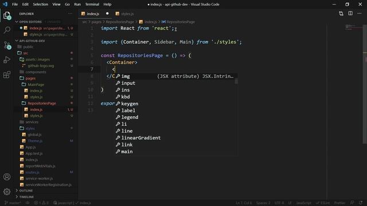
Task: Open service-worker.js file
Action: [39, 179]
